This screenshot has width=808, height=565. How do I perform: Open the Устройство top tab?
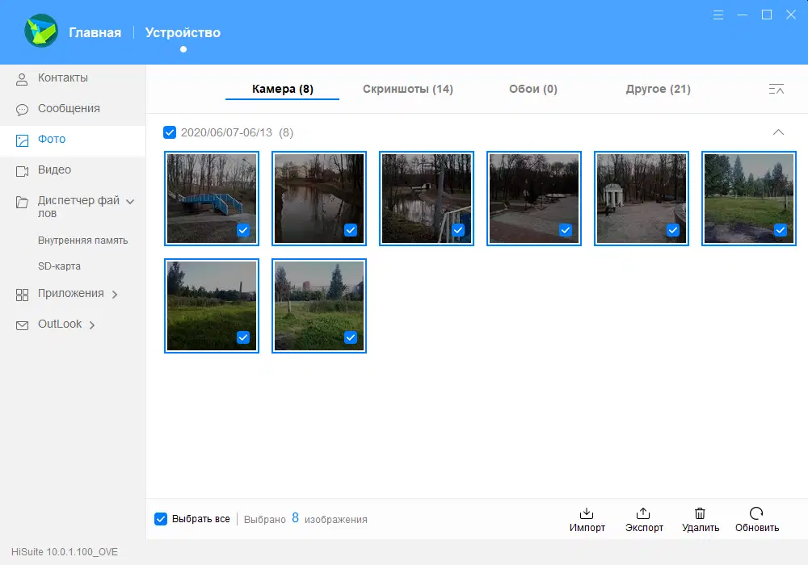point(183,32)
